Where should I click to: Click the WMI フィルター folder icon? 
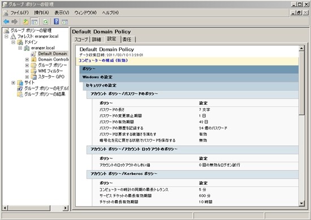pos(34,71)
